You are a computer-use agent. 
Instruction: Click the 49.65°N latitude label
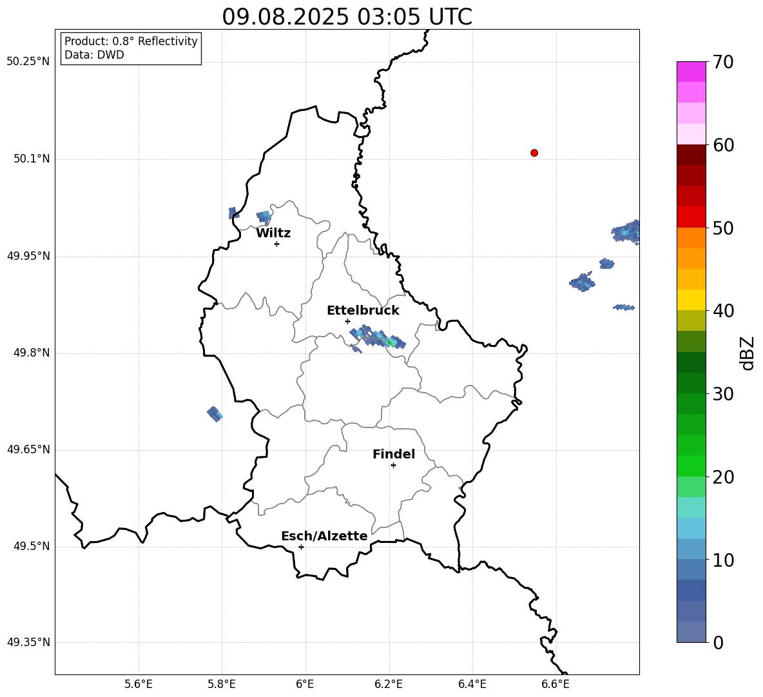(28, 449)
